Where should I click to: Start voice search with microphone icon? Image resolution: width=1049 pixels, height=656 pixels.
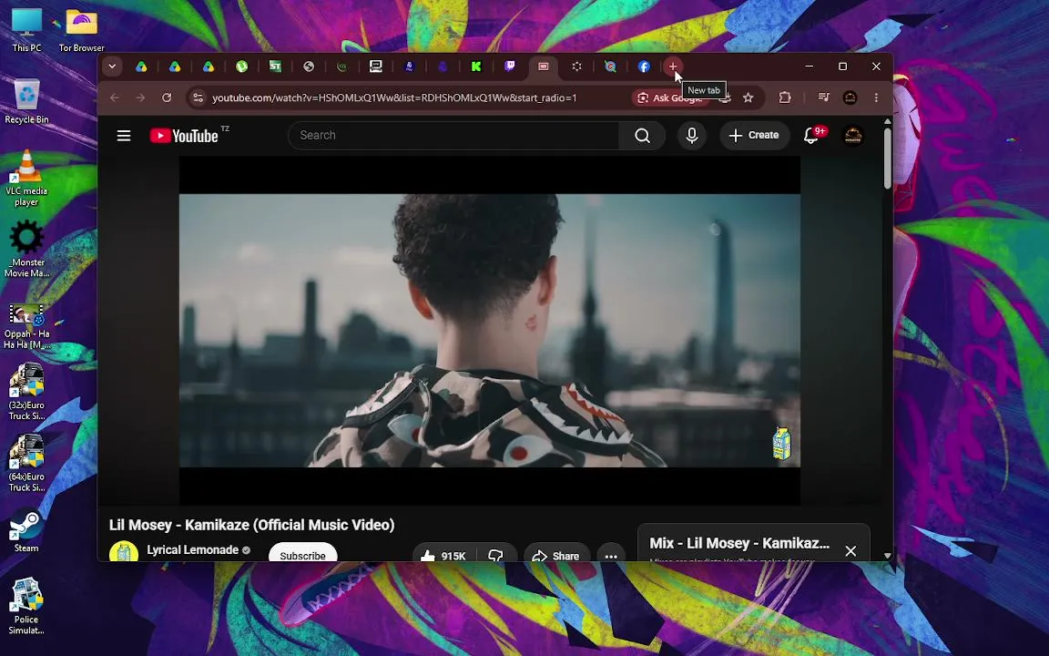[x=692, y=136]
